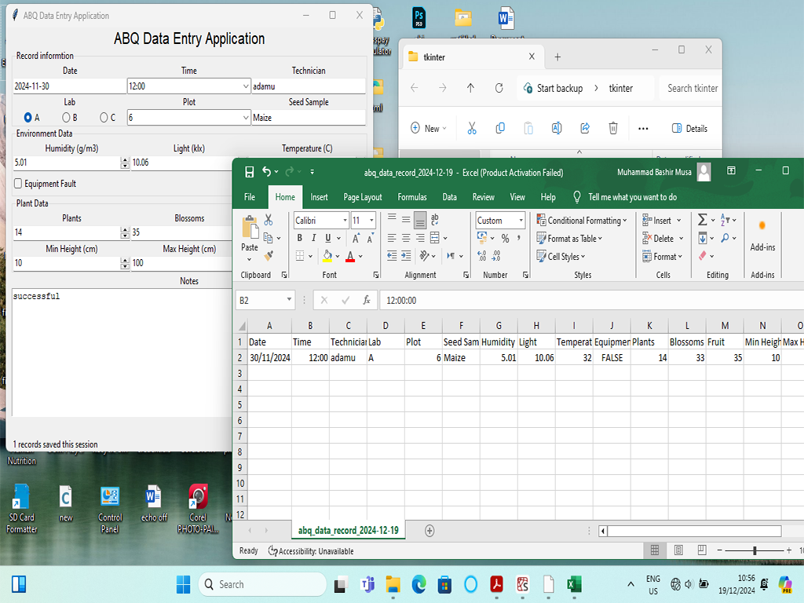The width and height of the screenshot is (804, 603).
Task: Click the Refresh icon in File Explorer
Action: tap(499, 88)
